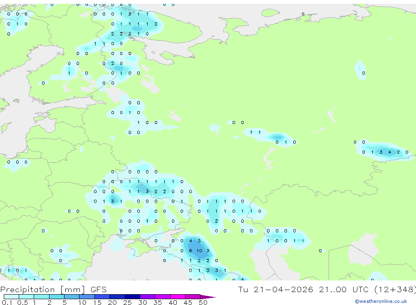This screenshot has width=416, height=305.
Task: Click the '0.1' legend scale label
Action: coord(7,303)
